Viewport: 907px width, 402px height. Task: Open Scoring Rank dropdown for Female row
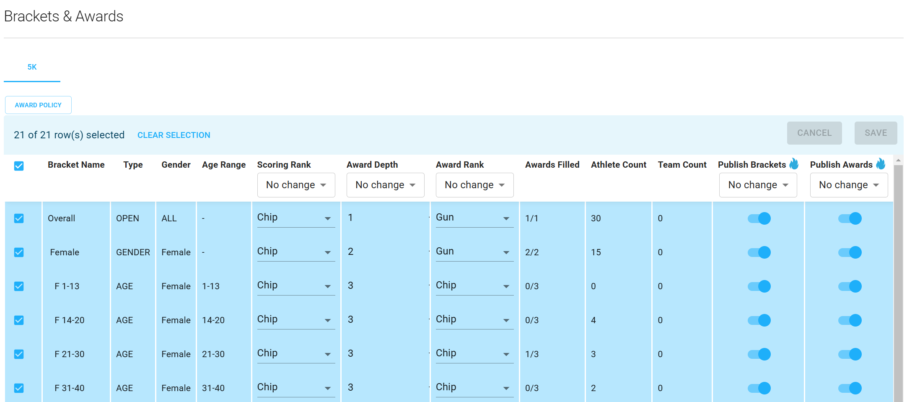(x=296, y=252)
